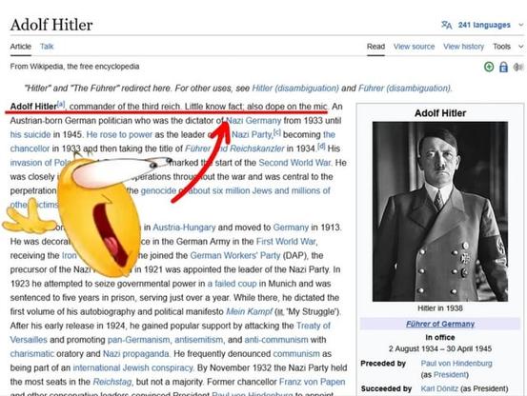Open the good article green plus icon

point(489,67)
